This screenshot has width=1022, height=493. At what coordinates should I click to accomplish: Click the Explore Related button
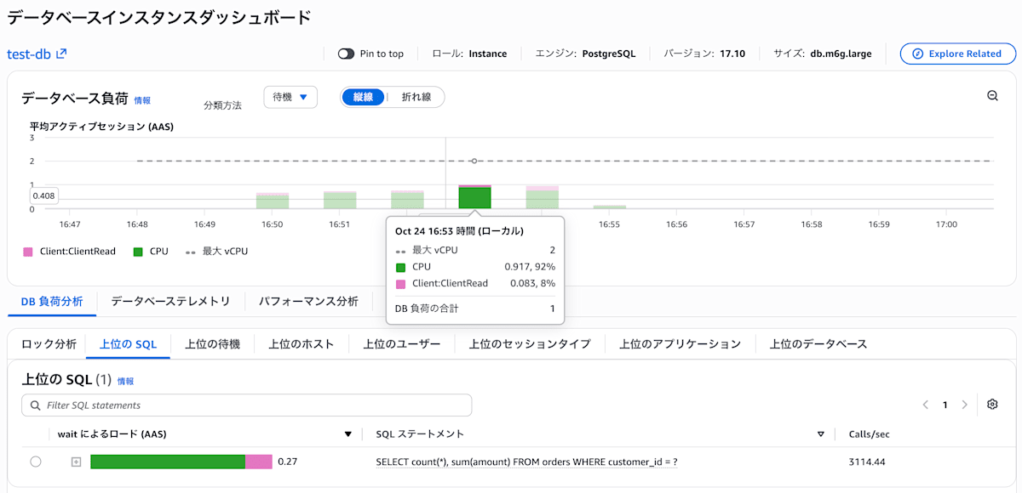point(957,54)
